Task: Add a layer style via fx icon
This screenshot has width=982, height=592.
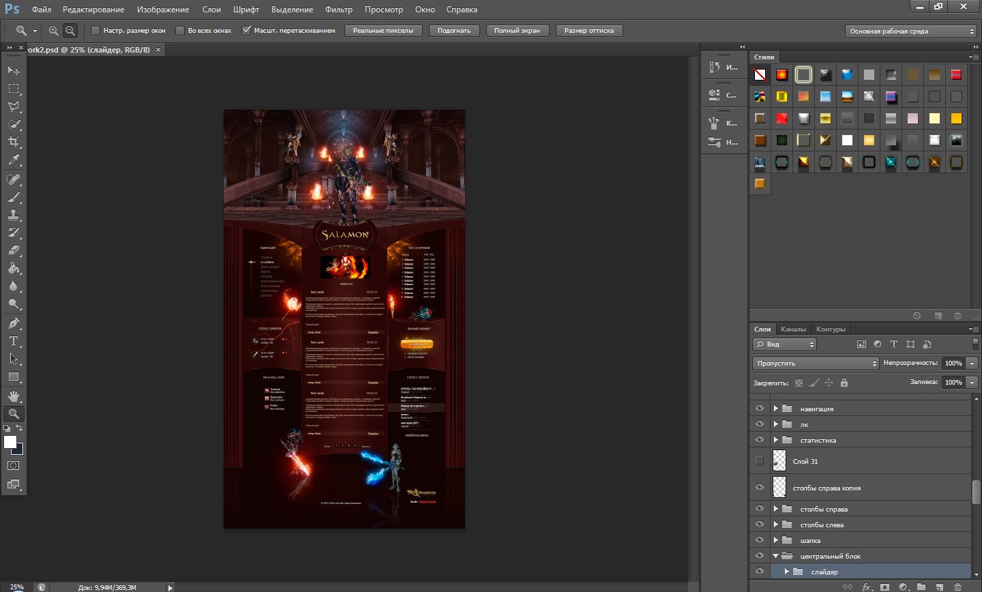Action: click(x=867, y=587)
